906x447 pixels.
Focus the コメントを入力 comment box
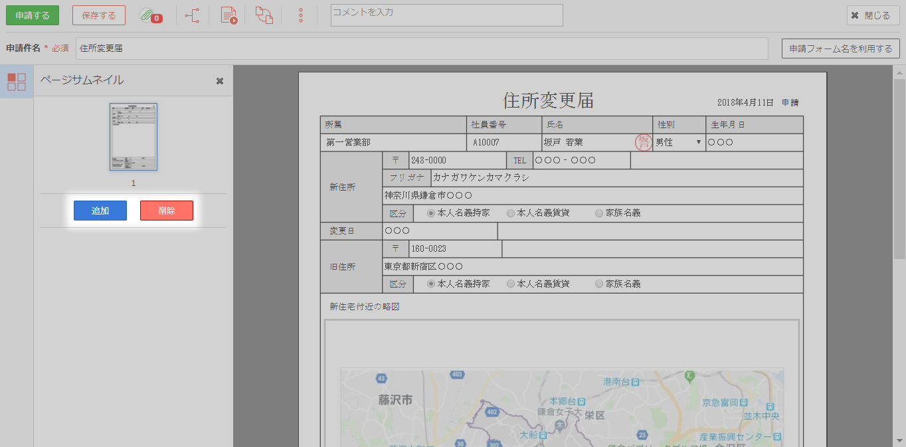447,15
